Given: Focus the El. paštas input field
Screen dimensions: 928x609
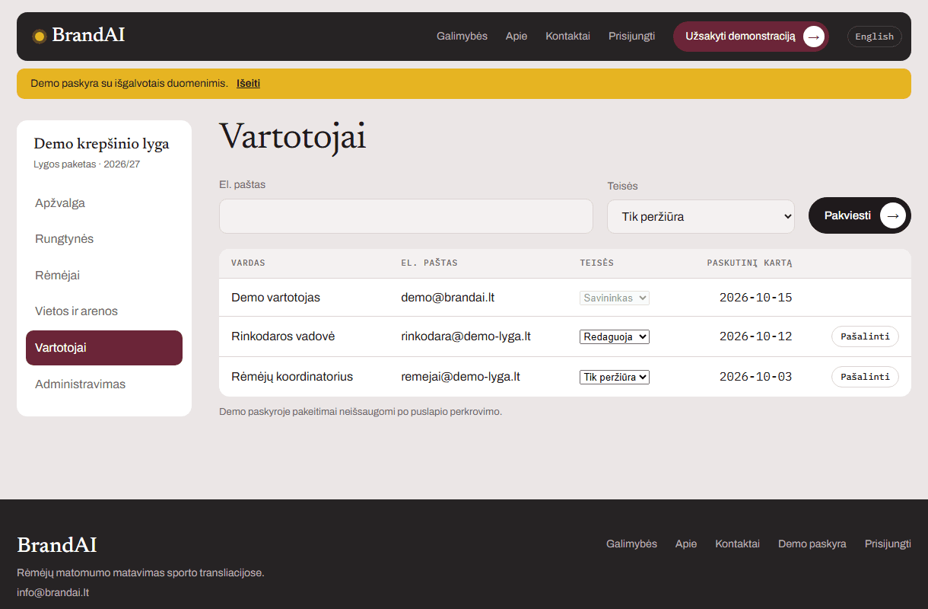Looking at the screenshot, I should (x=406, y=216).
